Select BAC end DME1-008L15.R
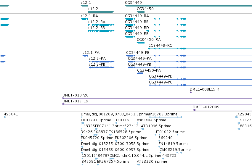The height and width of the screenshot is (166, 252). coord(191,92)
